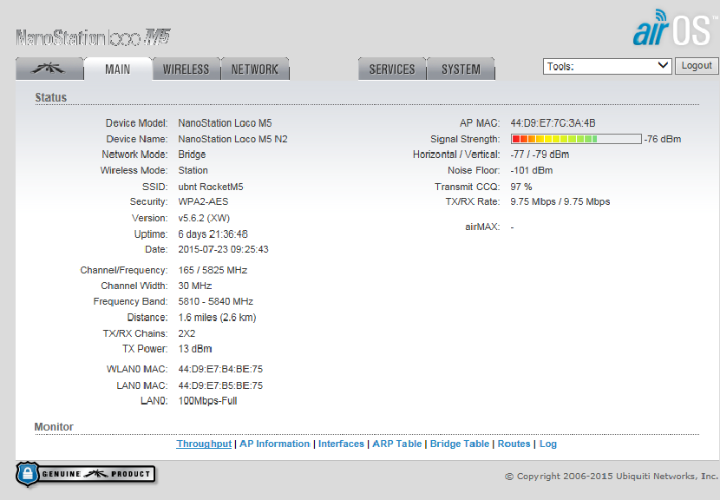Select the Distance value 1.6 miles (2.6 km)
Viewport: 720px width, 500px height.
(x=217, y=318)
